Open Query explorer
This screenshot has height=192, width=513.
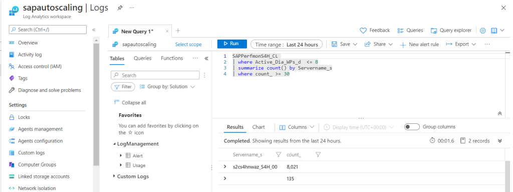coord(451,31)
